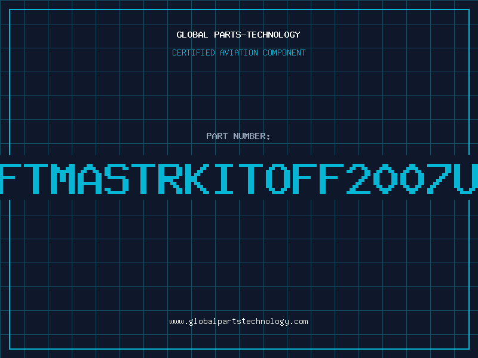Click the letter S in the part number

pyautogui.click(x=116, y=178)
